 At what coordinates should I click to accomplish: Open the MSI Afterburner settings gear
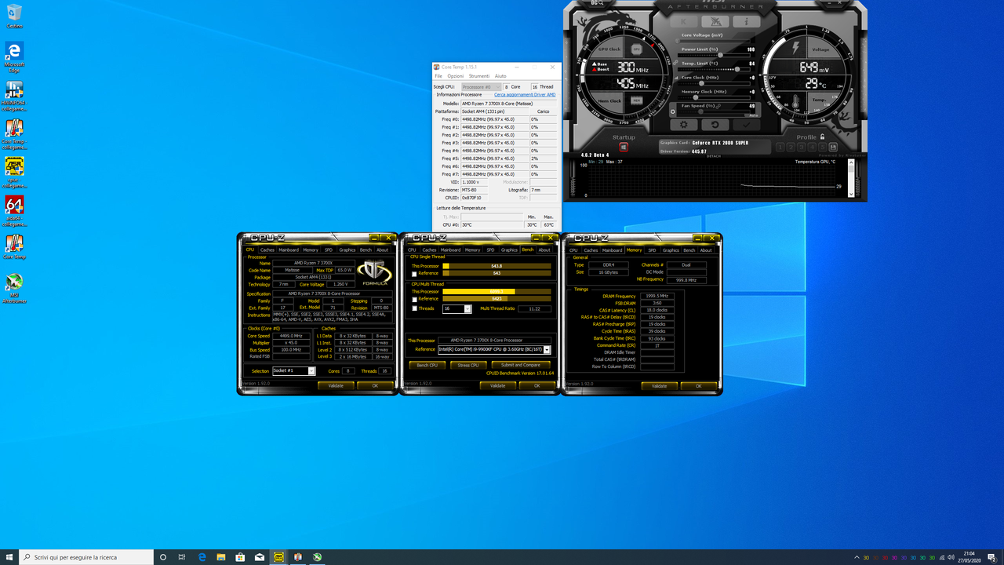tap(683, 125)
